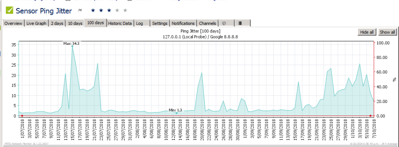This screenshot has height=147, width=399.
Task: Set priority to the fifth star
Action: (125, 10)
